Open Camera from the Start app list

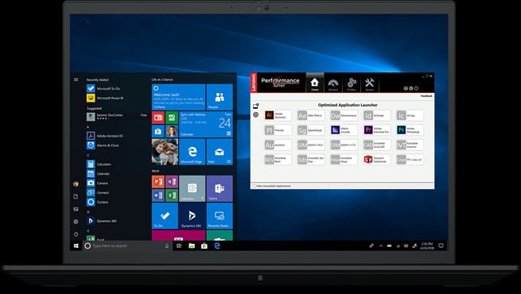tap(98, 184)
